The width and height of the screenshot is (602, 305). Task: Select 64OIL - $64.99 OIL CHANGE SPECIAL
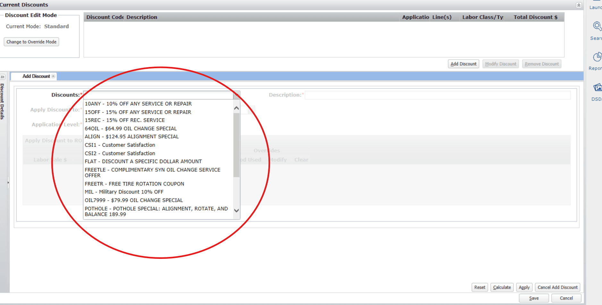pos(131,128)
